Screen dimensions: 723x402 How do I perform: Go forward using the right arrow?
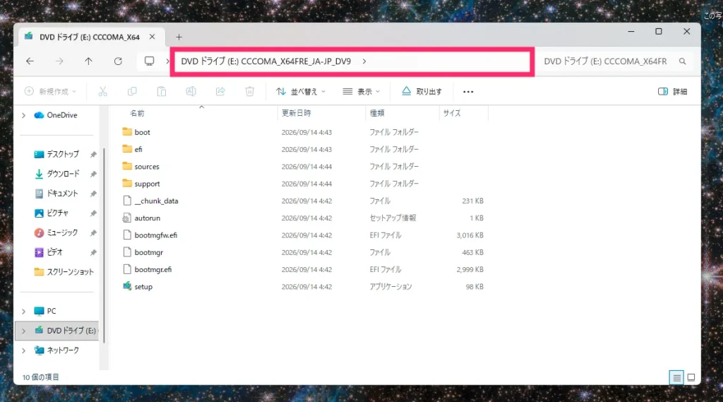(x=59, y=61)
